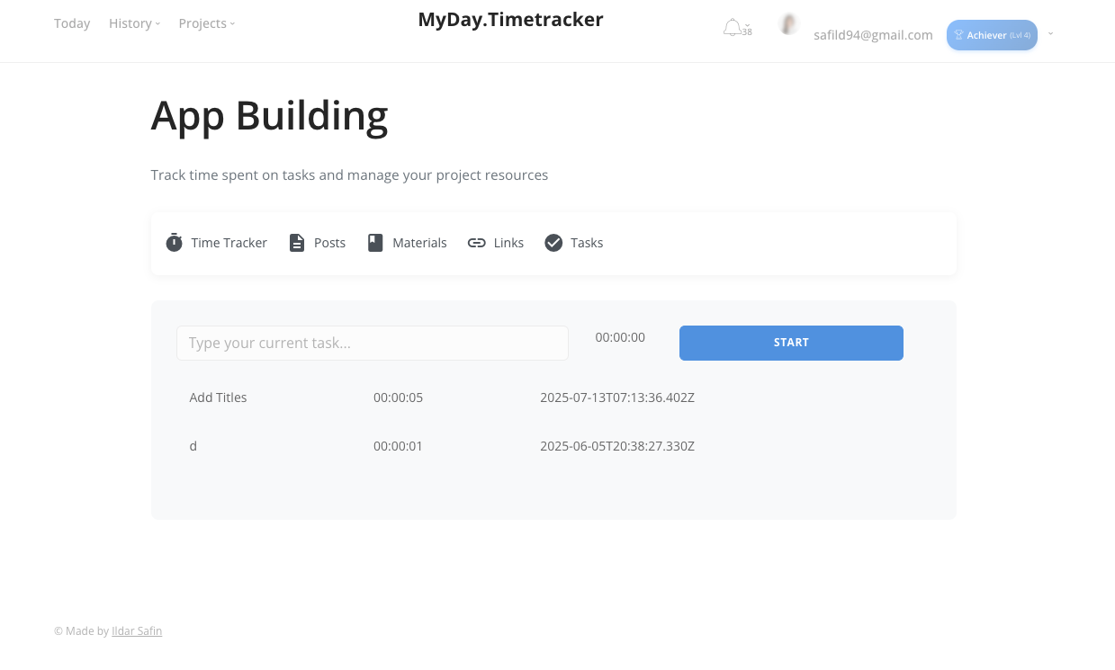The height and width of the screenshot is (670, 1115).
Task: Click your profile avatar picture
Action: tap(787, 24)
